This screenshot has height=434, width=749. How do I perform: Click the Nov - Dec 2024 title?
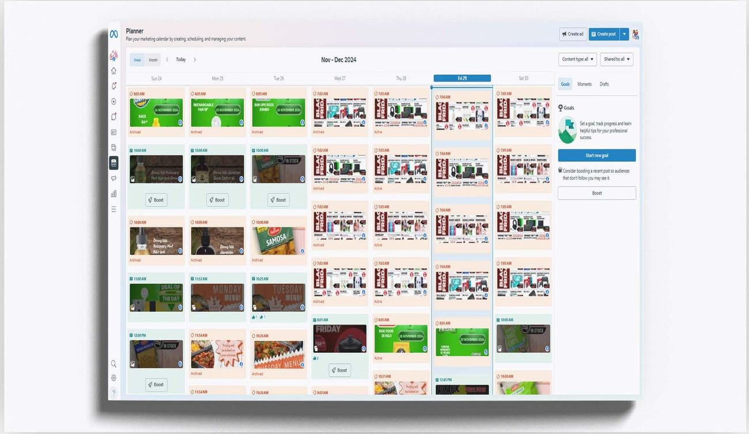coord(339,60)
